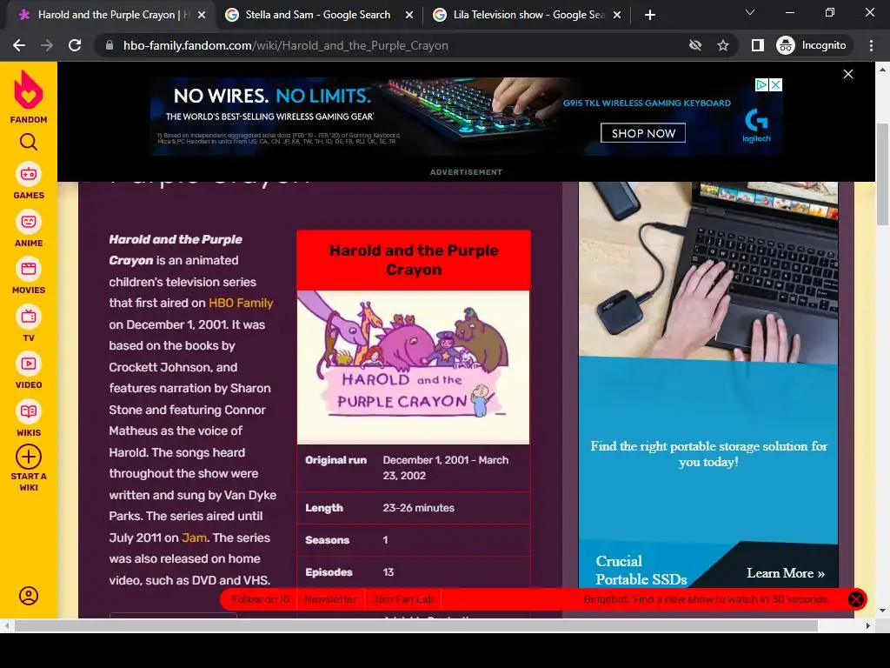Click the AdChoices icon on the Logitech ad
This screenshot has width=890, height=668.
pos(761,85)
